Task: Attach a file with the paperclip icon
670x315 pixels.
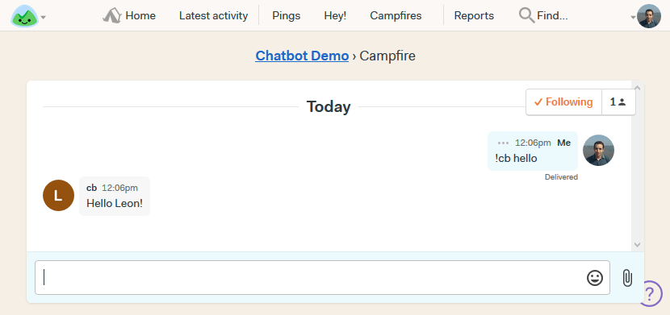Action: 627,277
